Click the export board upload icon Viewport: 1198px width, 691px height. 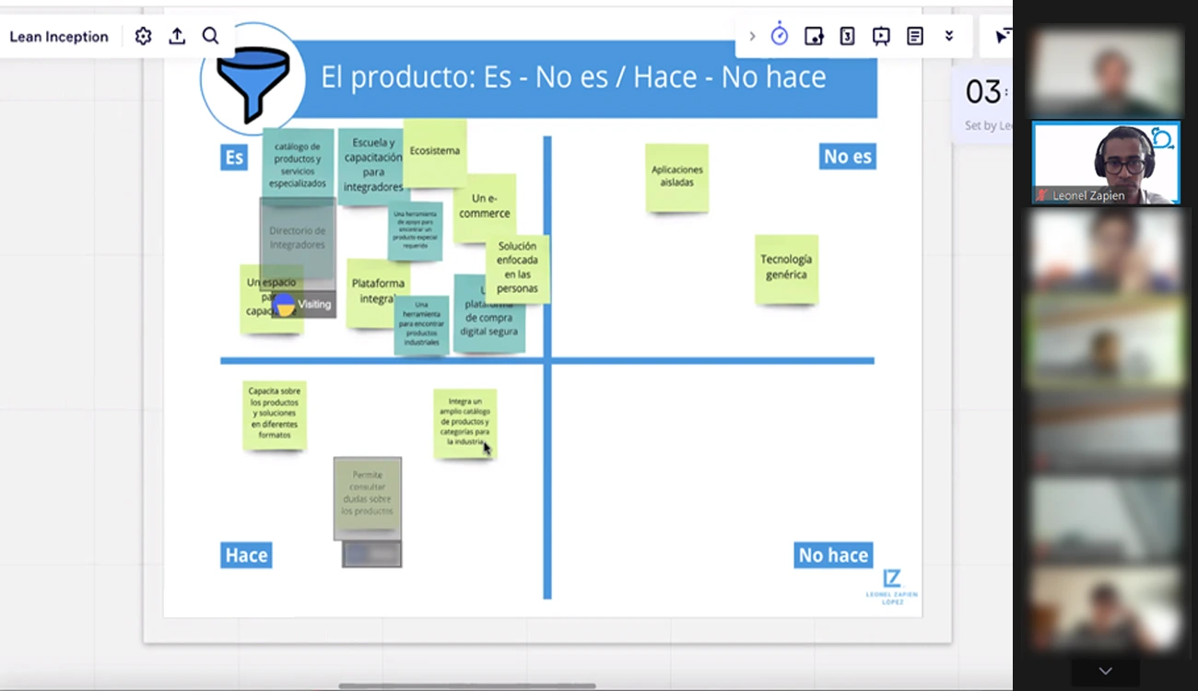point(177,36)
